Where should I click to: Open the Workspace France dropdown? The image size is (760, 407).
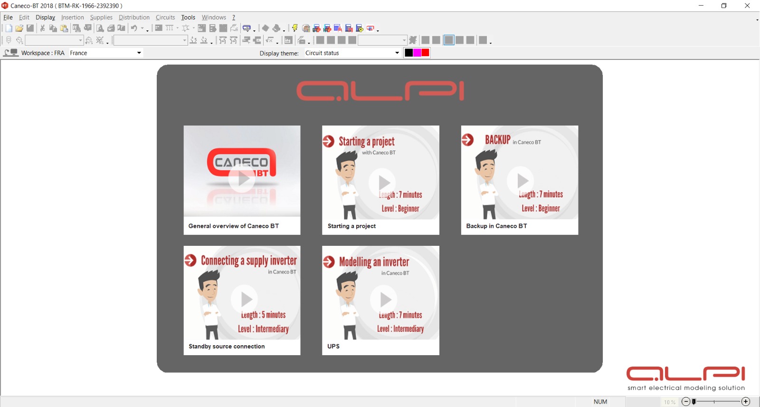pos(105,53)
